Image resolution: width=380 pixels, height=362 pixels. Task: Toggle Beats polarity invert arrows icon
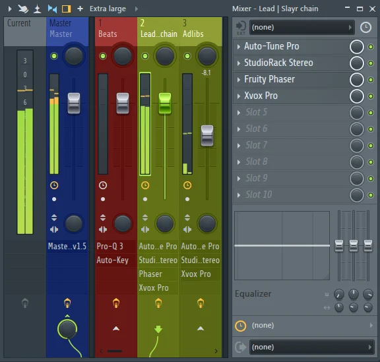click(103, 218)
